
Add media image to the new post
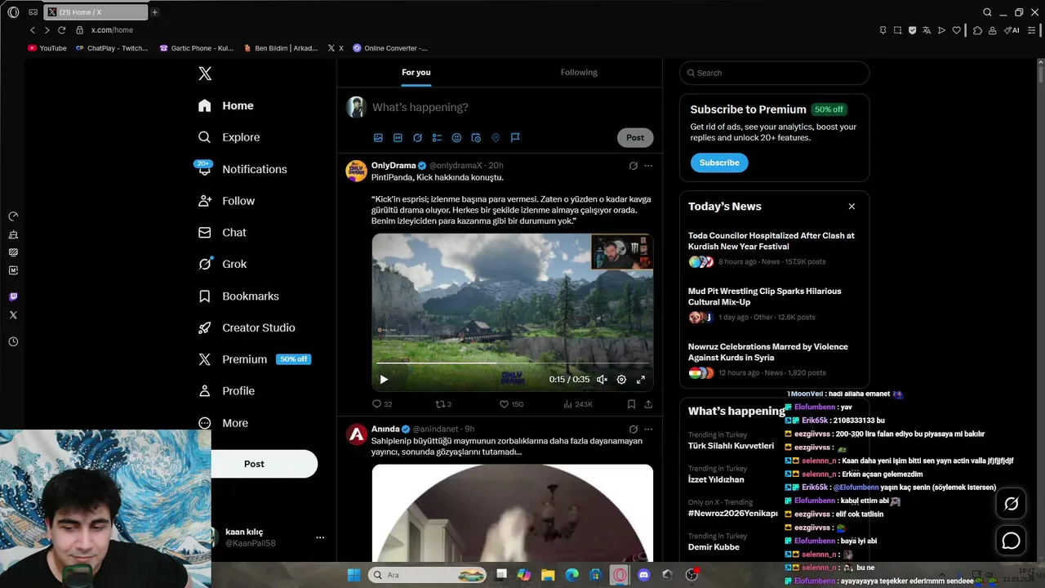(x=378, y=138)
